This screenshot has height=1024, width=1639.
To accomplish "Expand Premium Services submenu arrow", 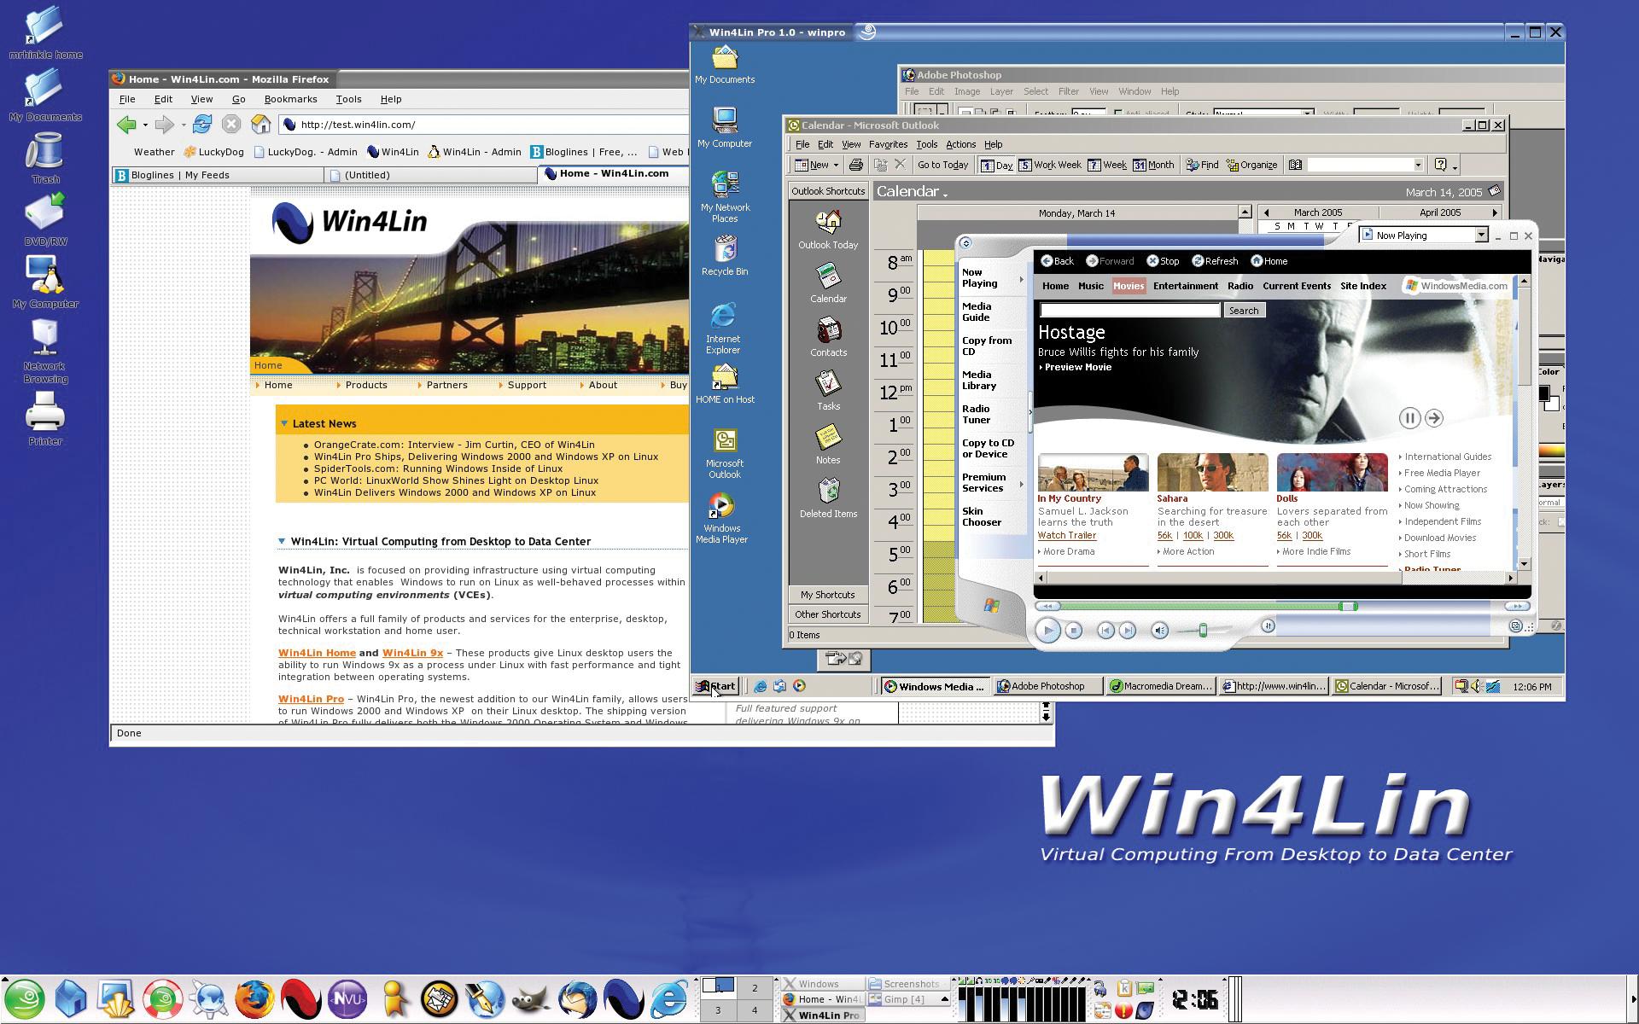I will pyautogui.click(x=1021, y=484).
